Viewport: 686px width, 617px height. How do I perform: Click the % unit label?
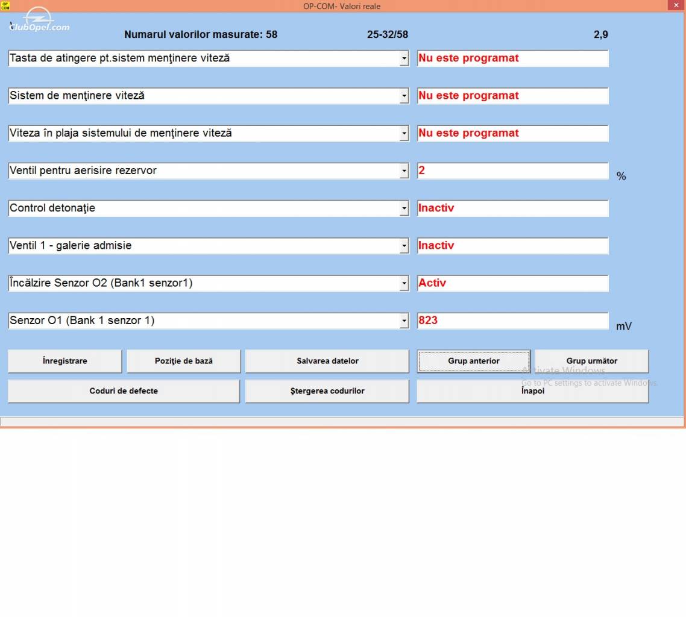(621, 176)
